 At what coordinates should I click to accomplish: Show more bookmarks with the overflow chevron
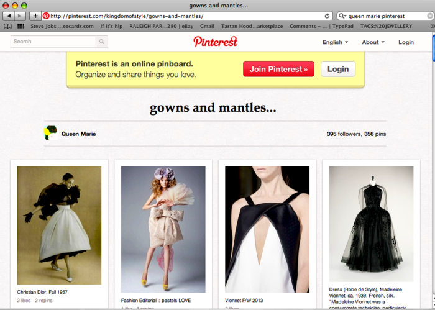pos(433,26)
